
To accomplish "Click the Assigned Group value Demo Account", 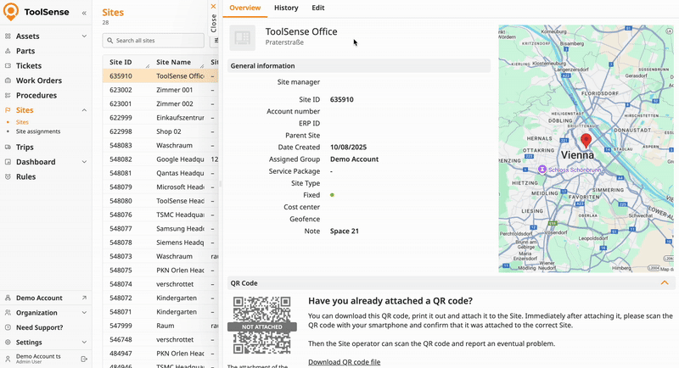I will pyautogui.click(x=354, y=159).
